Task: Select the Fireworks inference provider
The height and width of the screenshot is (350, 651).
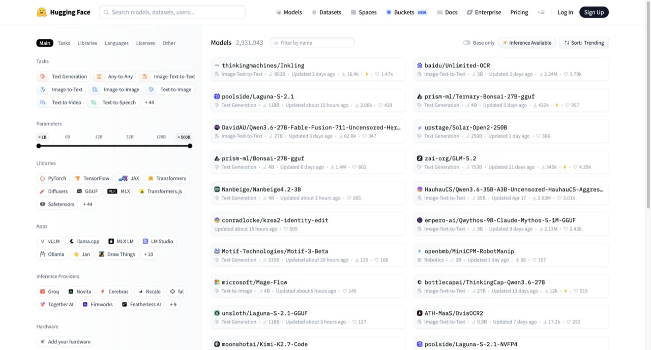Action: [x=98, y=304]
